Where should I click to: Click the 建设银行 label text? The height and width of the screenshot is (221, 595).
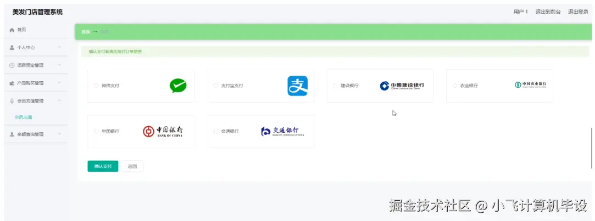349,86
